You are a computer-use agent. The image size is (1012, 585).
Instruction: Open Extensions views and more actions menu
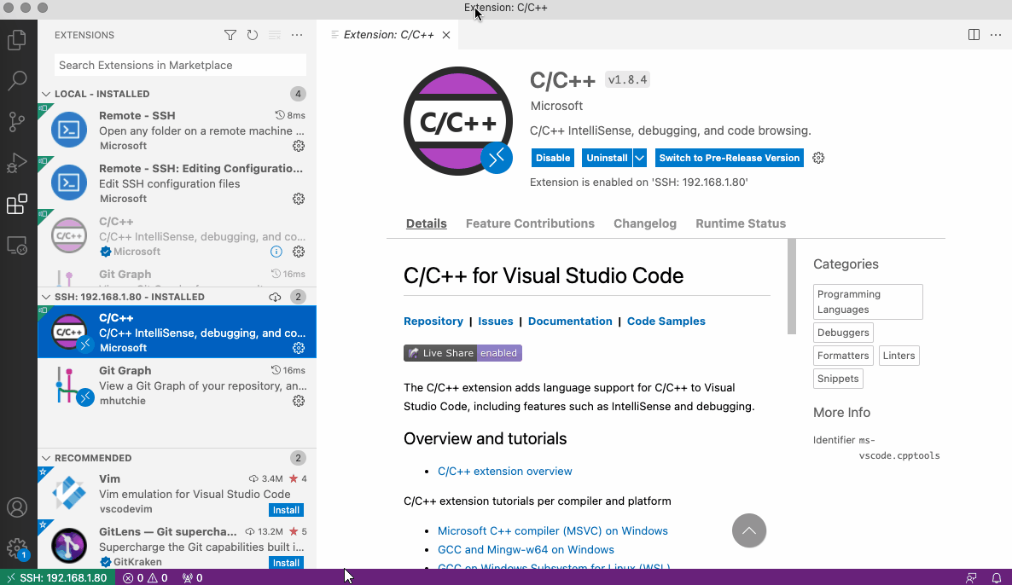297,35
